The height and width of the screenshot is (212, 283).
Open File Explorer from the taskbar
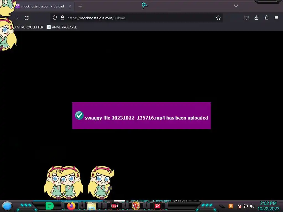92,206
